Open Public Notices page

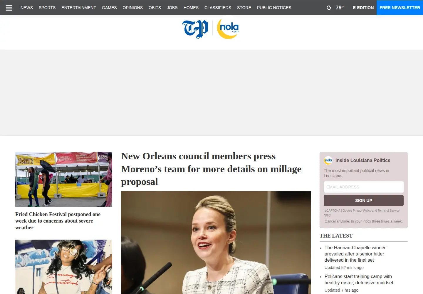click(x=274, y=8)
